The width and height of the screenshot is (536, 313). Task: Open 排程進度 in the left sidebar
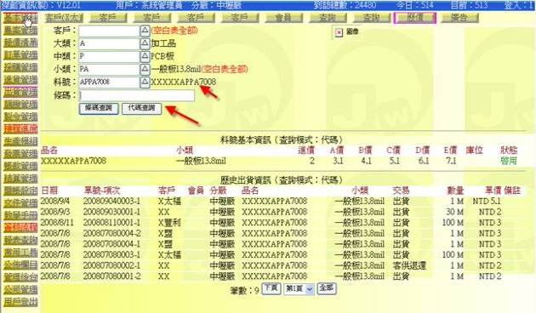[20, 128]
